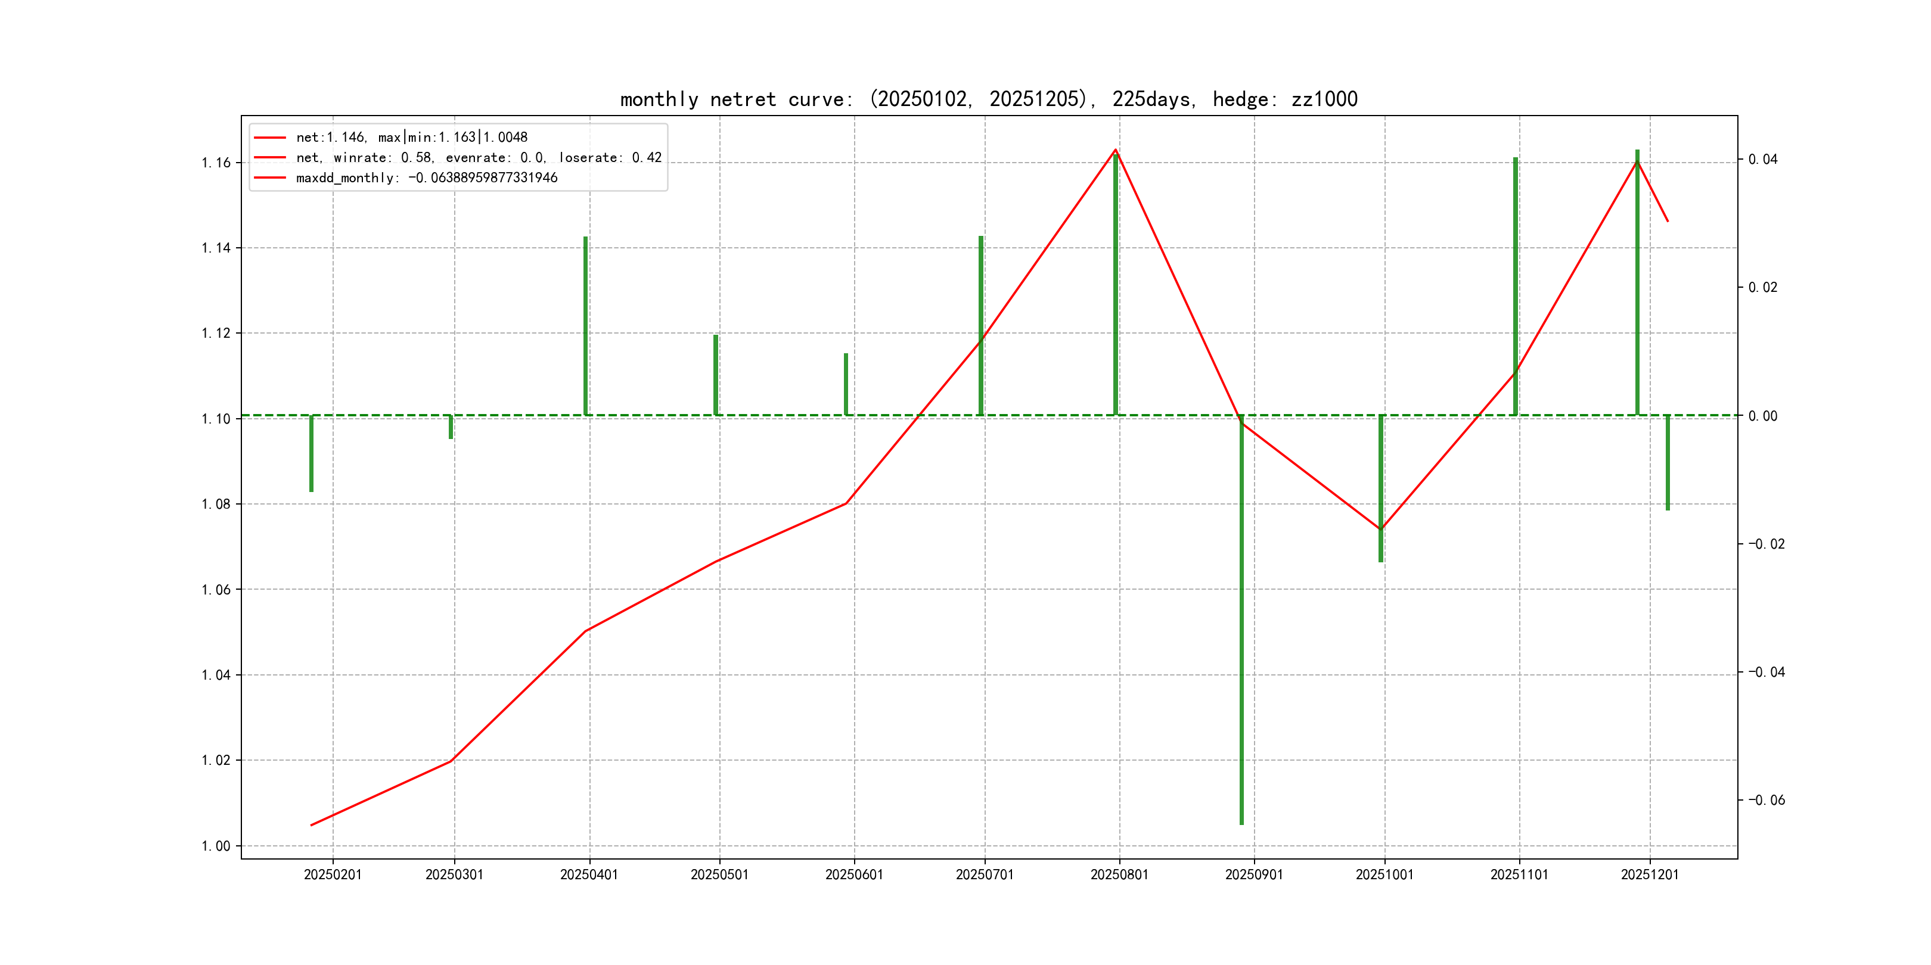Click the 0.04 right y-axis label
Screen dimensions: 1931x965
pos(1762,159)
